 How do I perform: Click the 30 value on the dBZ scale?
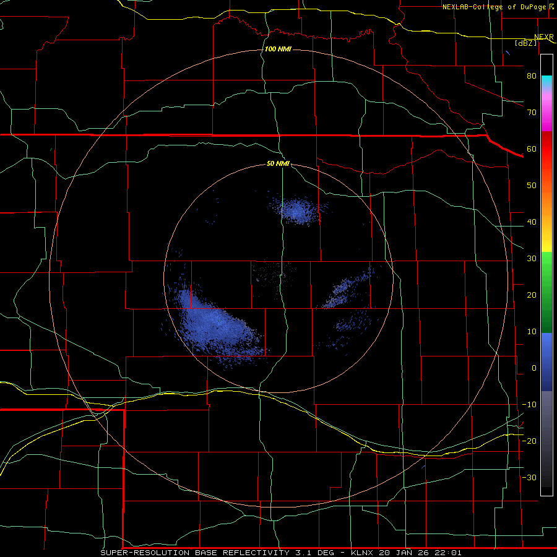(x=532, y=259)
